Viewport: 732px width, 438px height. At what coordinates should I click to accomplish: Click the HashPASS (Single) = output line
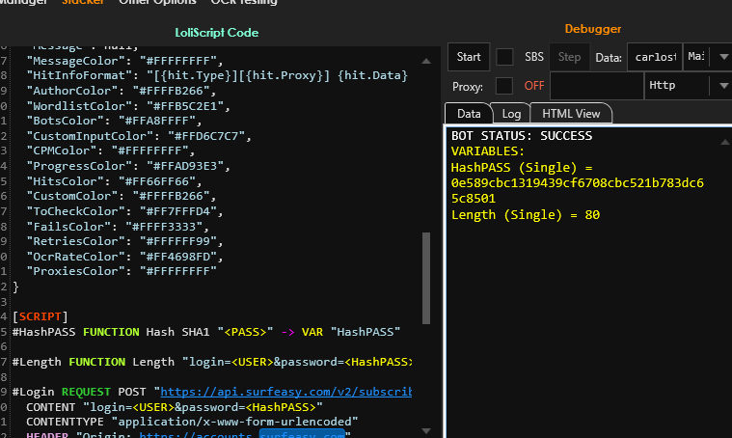pos(522,168)
